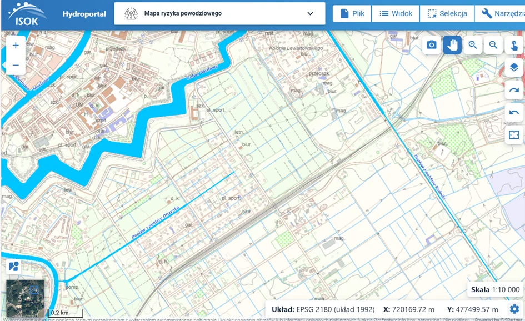Click the satellite basemap thumbnail
The width and height of the screenshot is (525, 321).
24,298
